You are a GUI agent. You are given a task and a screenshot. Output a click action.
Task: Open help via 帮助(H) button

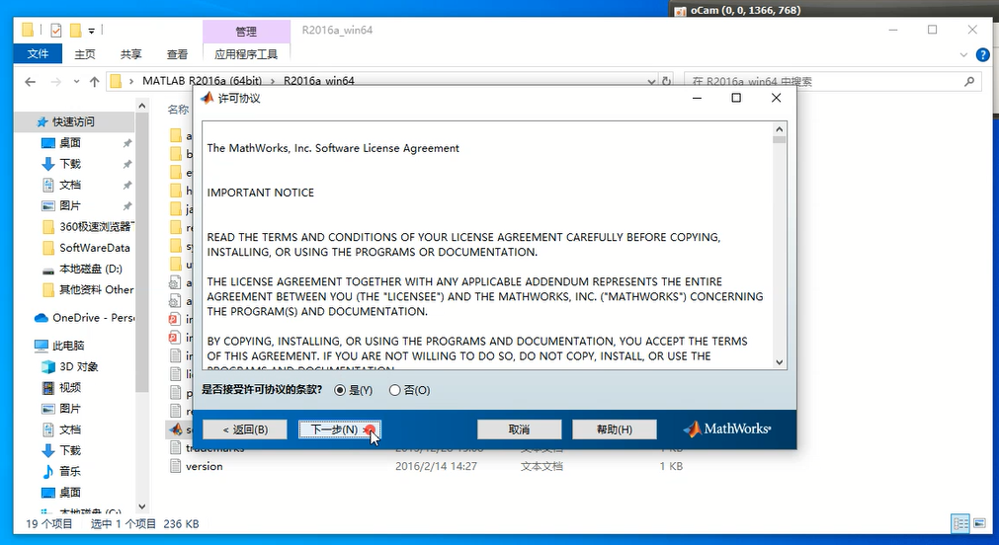(615, 429)
